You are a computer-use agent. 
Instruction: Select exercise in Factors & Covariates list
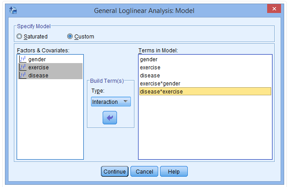(38, 67)
